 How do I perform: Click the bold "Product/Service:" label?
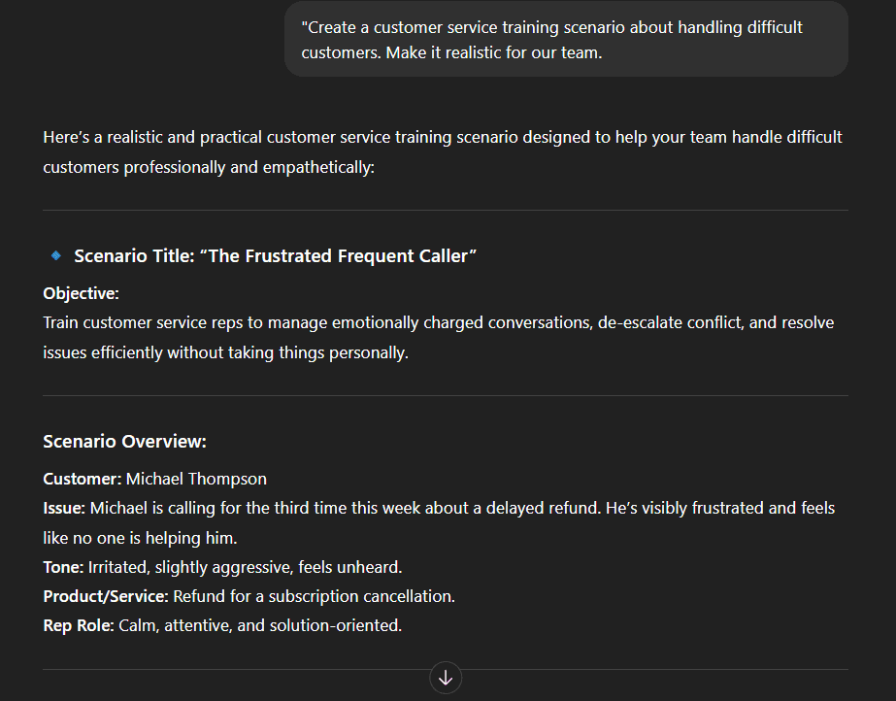pyautogui.click(x=106, y=596)
